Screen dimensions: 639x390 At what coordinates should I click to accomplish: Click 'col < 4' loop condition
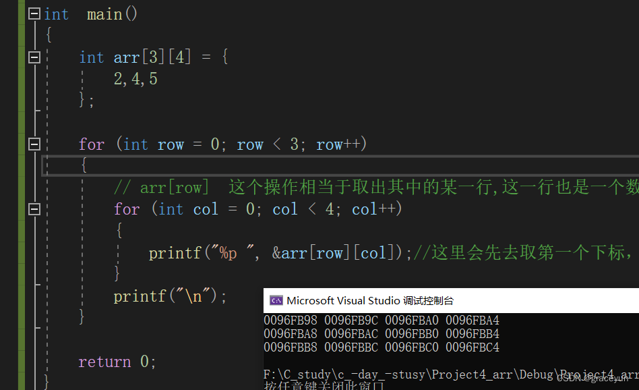tap(303, 209)
